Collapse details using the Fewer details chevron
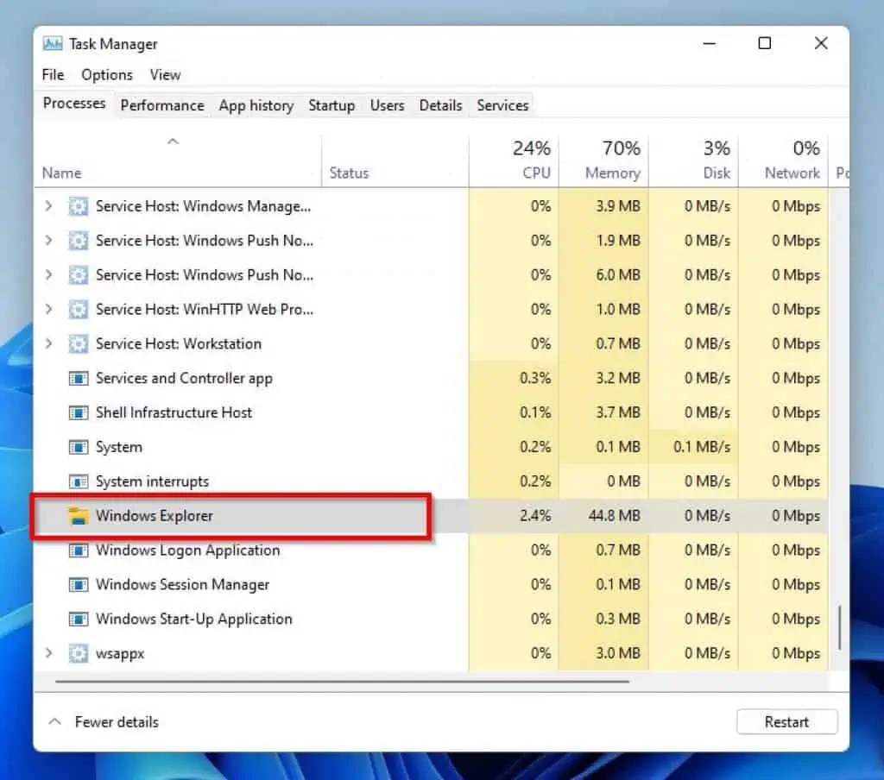 pyautogui.click(x=54, y=721)
